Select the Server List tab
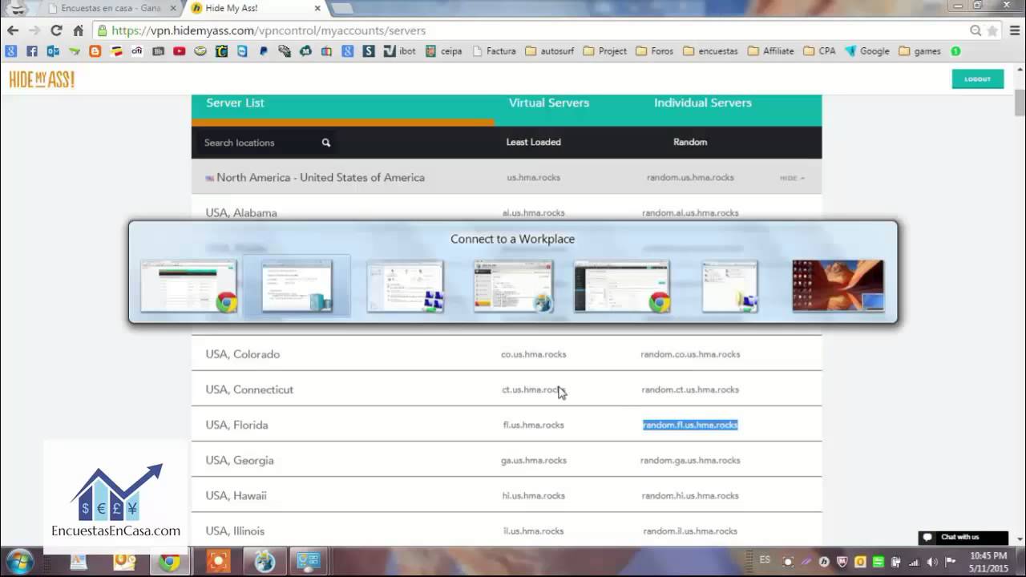The height and width of the screenshot is (577, 1026). point(235,103)
